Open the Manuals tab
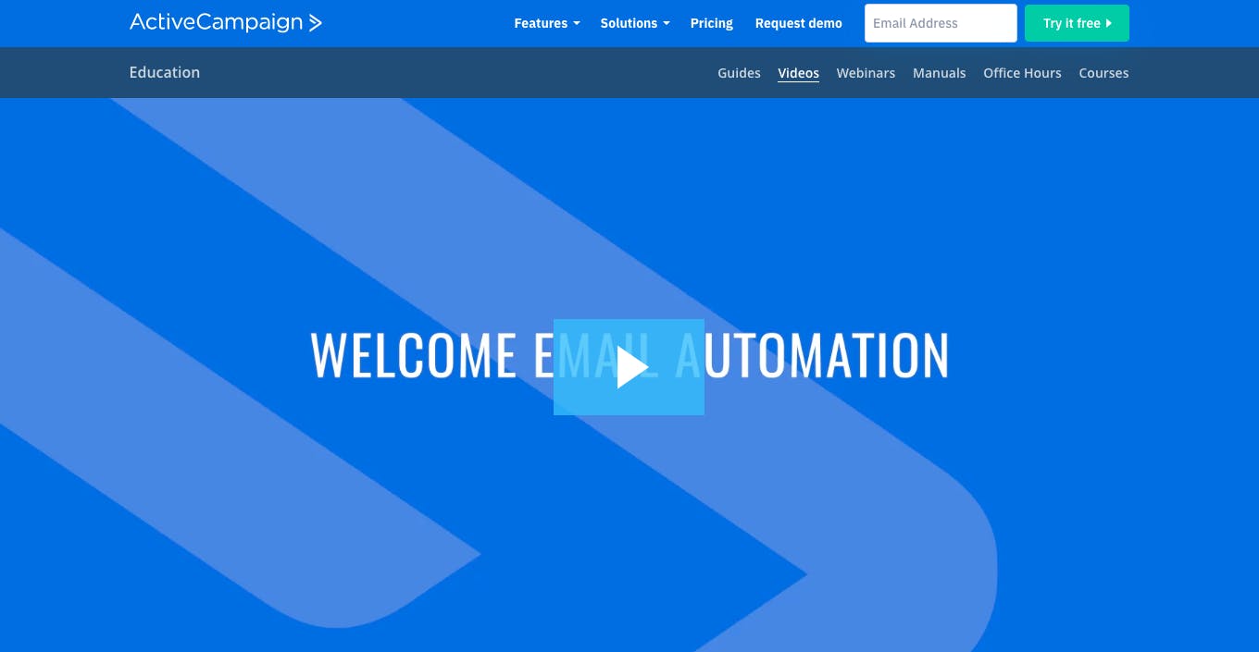Image resolution: width=1259 pixels, height=652 pixels. (x=939, y=73)
